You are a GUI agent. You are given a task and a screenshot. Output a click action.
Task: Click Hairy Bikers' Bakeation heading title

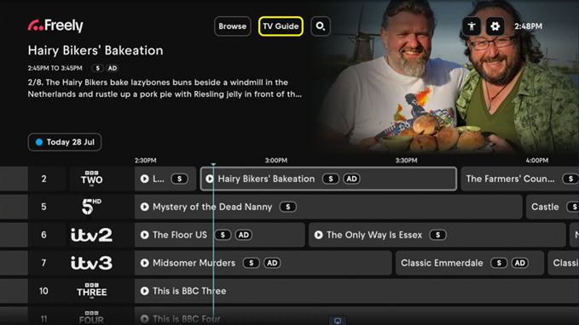coord(96,50)
